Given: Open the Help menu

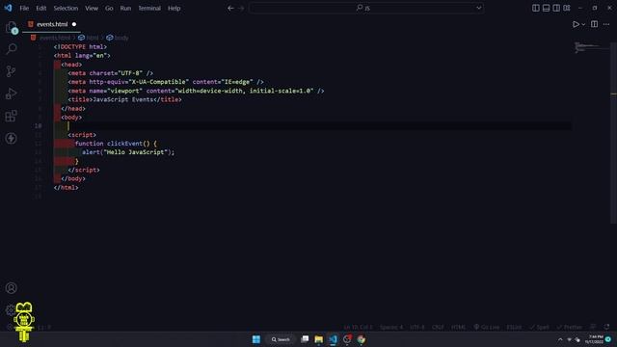Looking at the screenshot, I should click(x=174, y=8).
